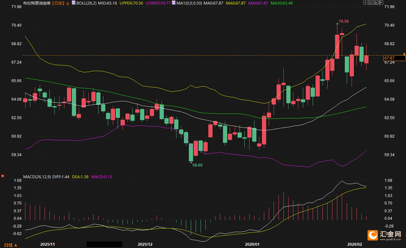
Task: Click the LOWER:59.77 Bollinger value
Action: coord(158,3)
